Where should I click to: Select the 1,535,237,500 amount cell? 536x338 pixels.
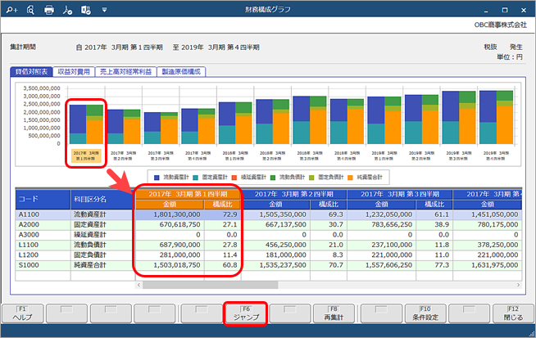point(275,265)
